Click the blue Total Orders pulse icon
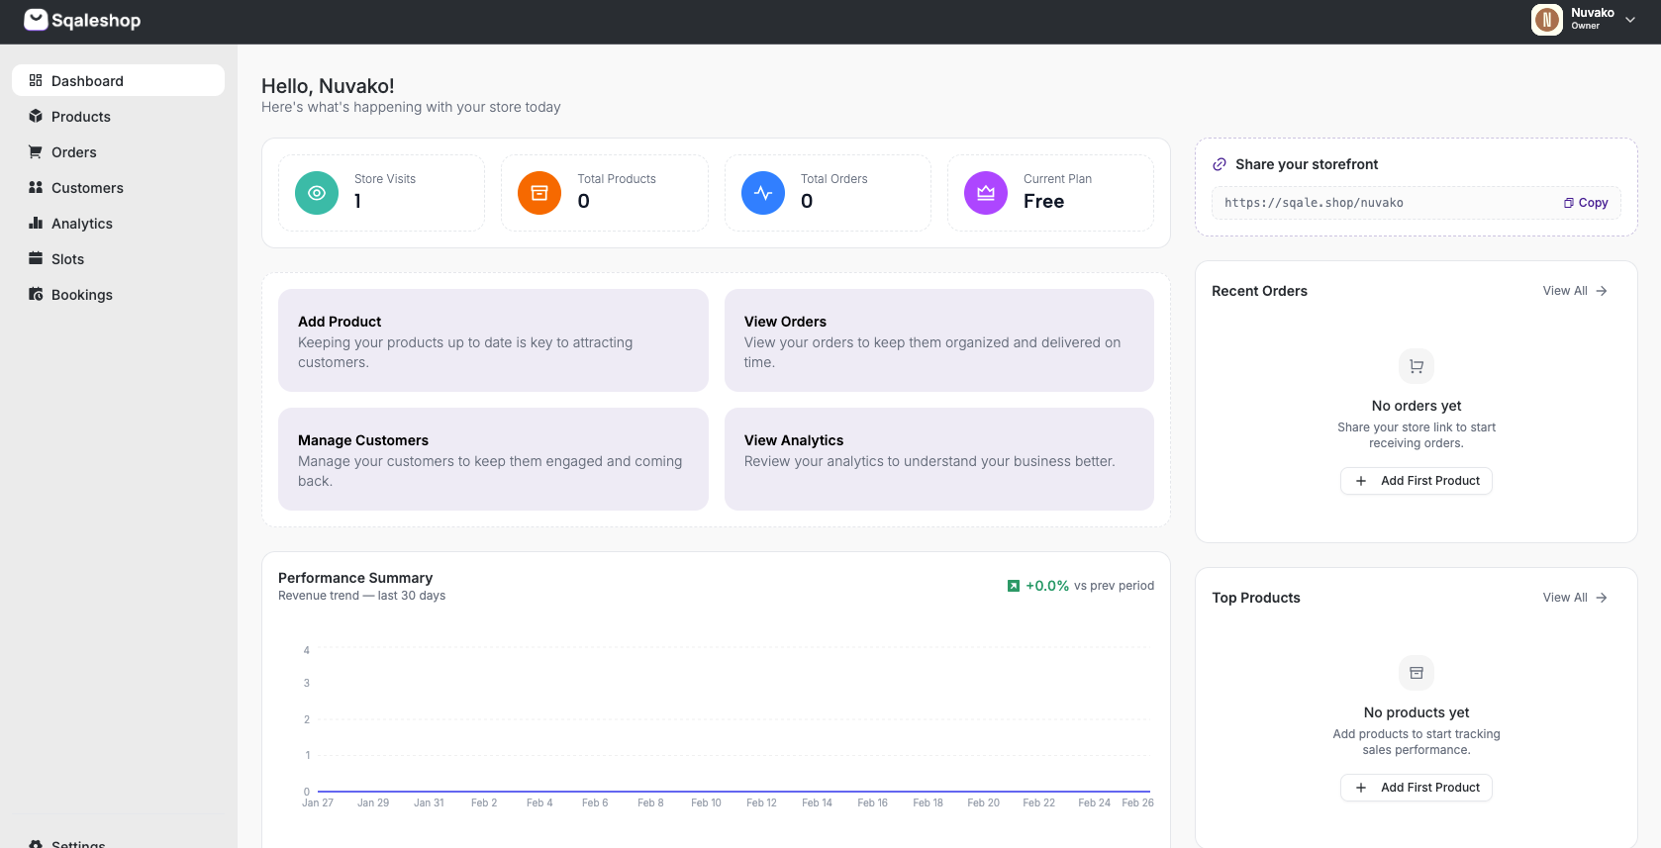The image size is (1661, 848). click(763, 193)
